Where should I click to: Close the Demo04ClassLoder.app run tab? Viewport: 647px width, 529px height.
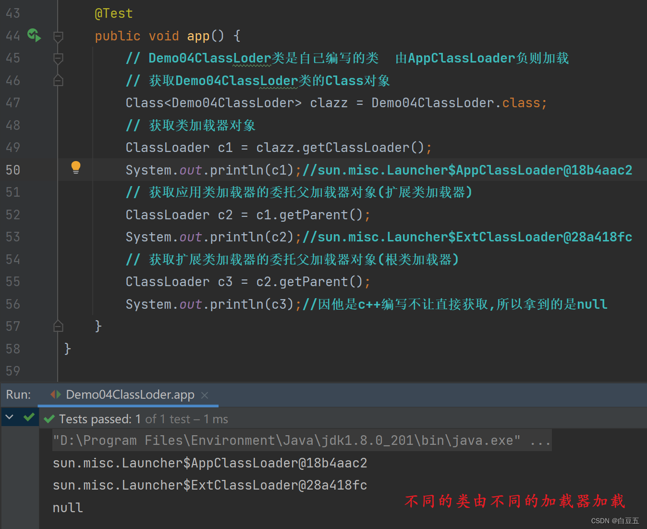(205, 395)
